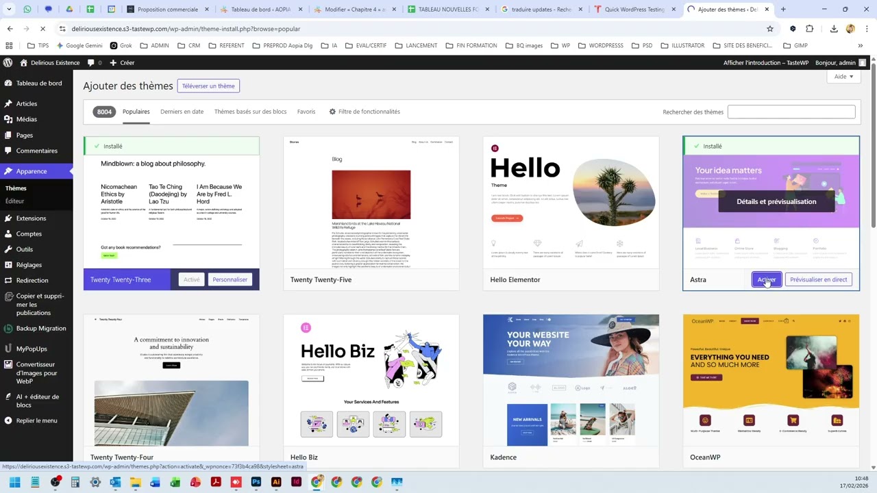Bookmark this page with star icon
Screen dimensions: 877x493
(x=770, y=29)
